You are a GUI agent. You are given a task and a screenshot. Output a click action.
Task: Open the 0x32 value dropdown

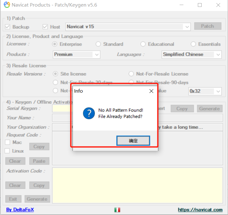point(205,91)
